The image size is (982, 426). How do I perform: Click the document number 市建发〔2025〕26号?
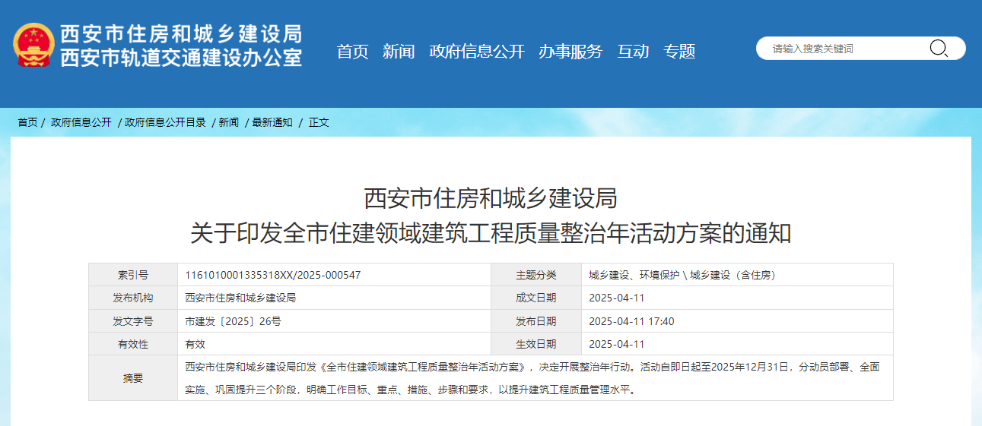[x=233, y=321]
